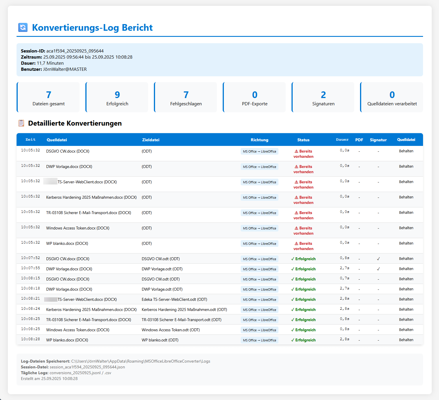Click the Quelldateien verarbeitet statistics card
439x400 pixels.
(392, 97)
